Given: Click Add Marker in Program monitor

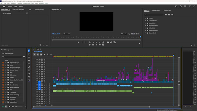Looking at the screenshot, I should coord(78,42).
